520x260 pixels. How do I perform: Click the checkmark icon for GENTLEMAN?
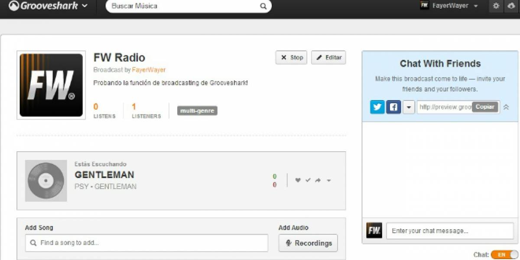pos(308,180)
